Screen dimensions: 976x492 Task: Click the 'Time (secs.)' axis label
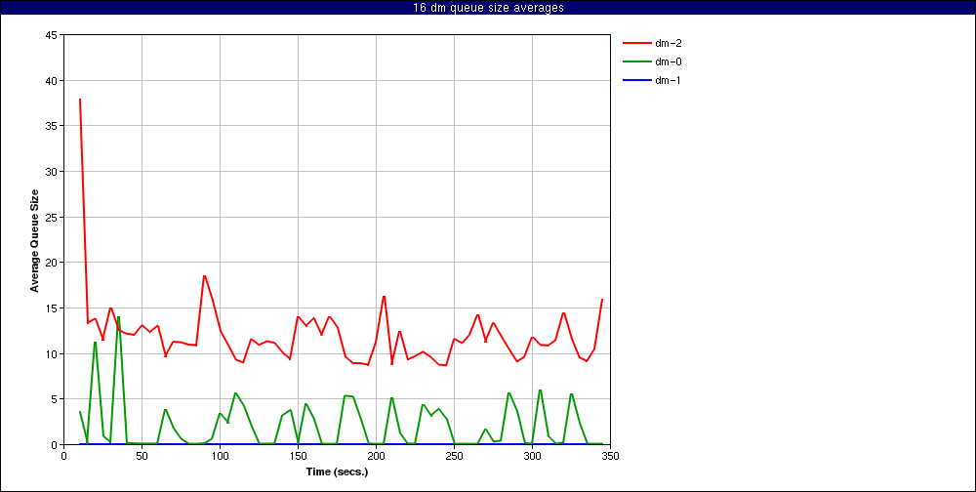(x=338, y=471)
